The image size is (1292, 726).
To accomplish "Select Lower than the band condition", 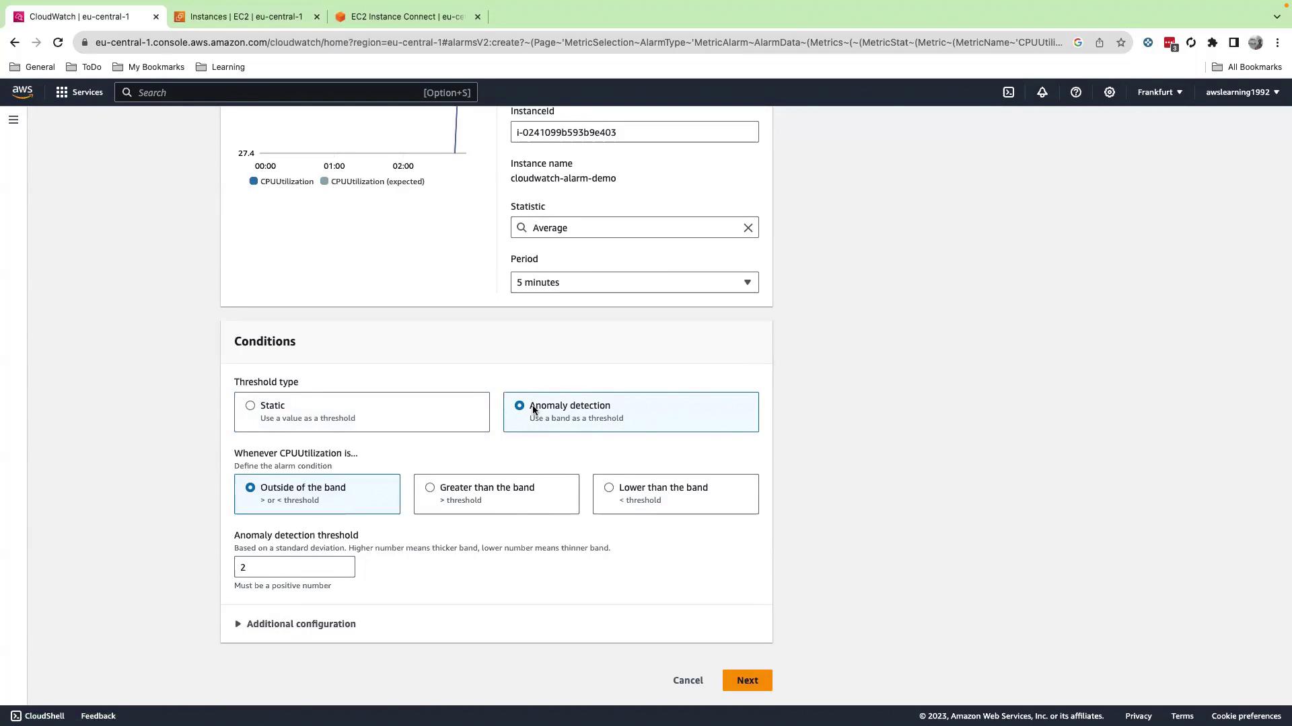I will point(609,487).
